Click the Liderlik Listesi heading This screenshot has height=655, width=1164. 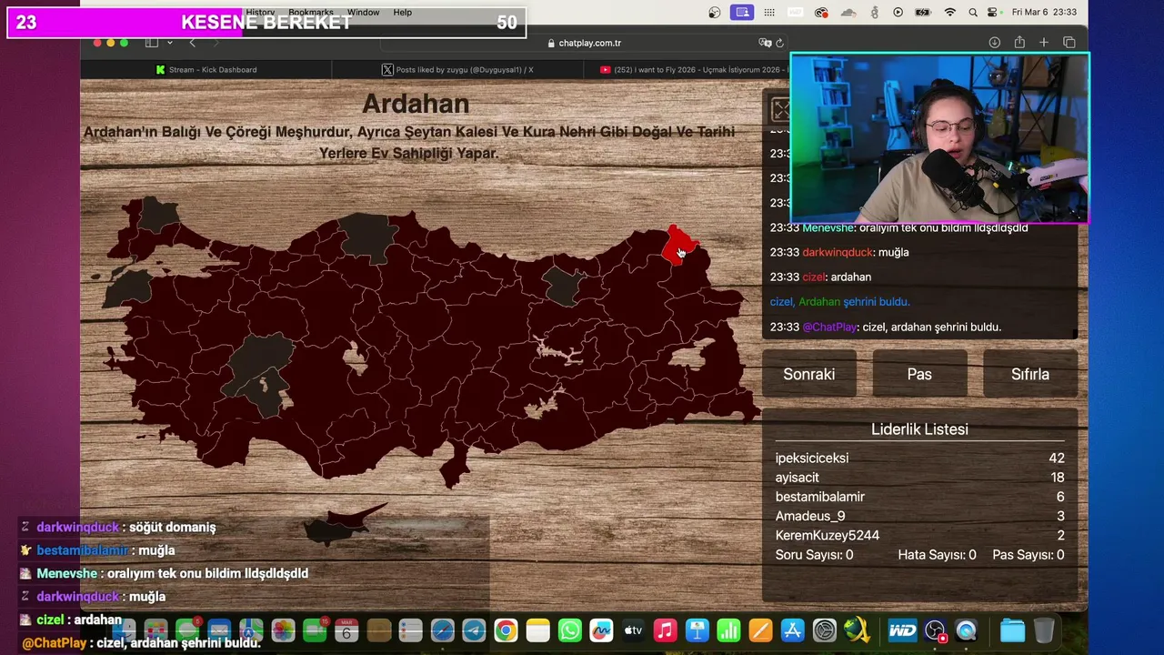919,429
